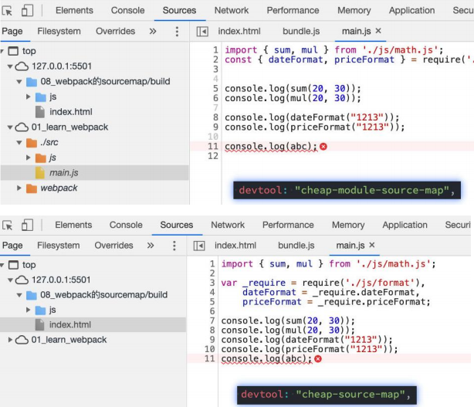Select Filesystem navigator tab in top panel
The width and height of the screenshot is (474, 407).
59,31
